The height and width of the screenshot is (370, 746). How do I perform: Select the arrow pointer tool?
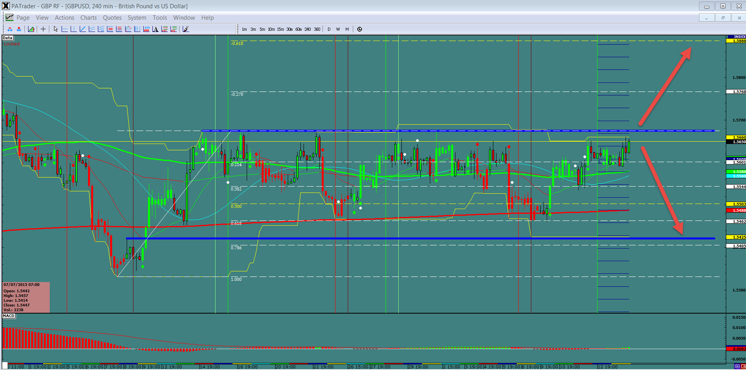[x=56, y=29]
